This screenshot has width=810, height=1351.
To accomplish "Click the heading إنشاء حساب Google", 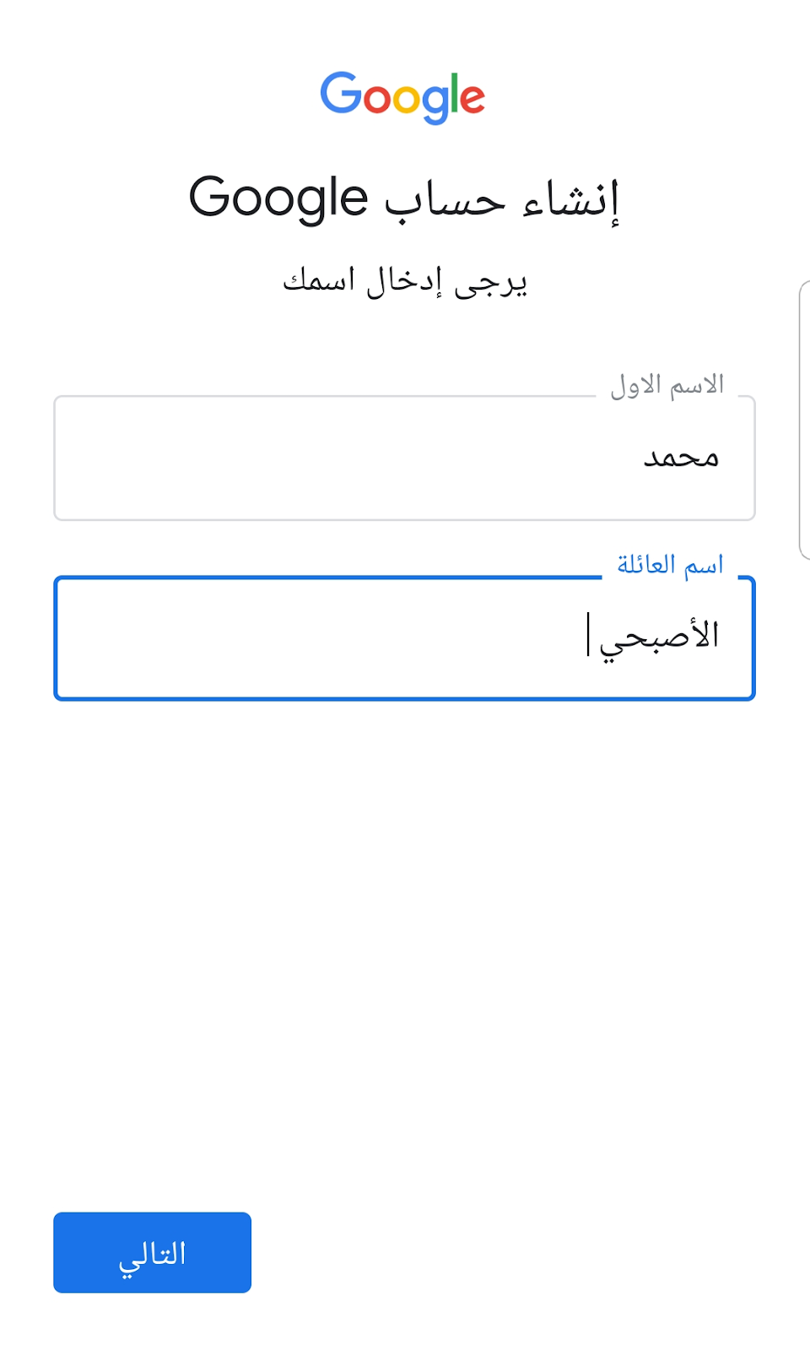I will (x=404, y=198).
